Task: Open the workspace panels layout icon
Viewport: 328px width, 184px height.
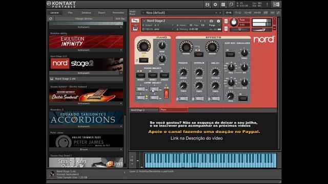Action: tap(223, 5)
